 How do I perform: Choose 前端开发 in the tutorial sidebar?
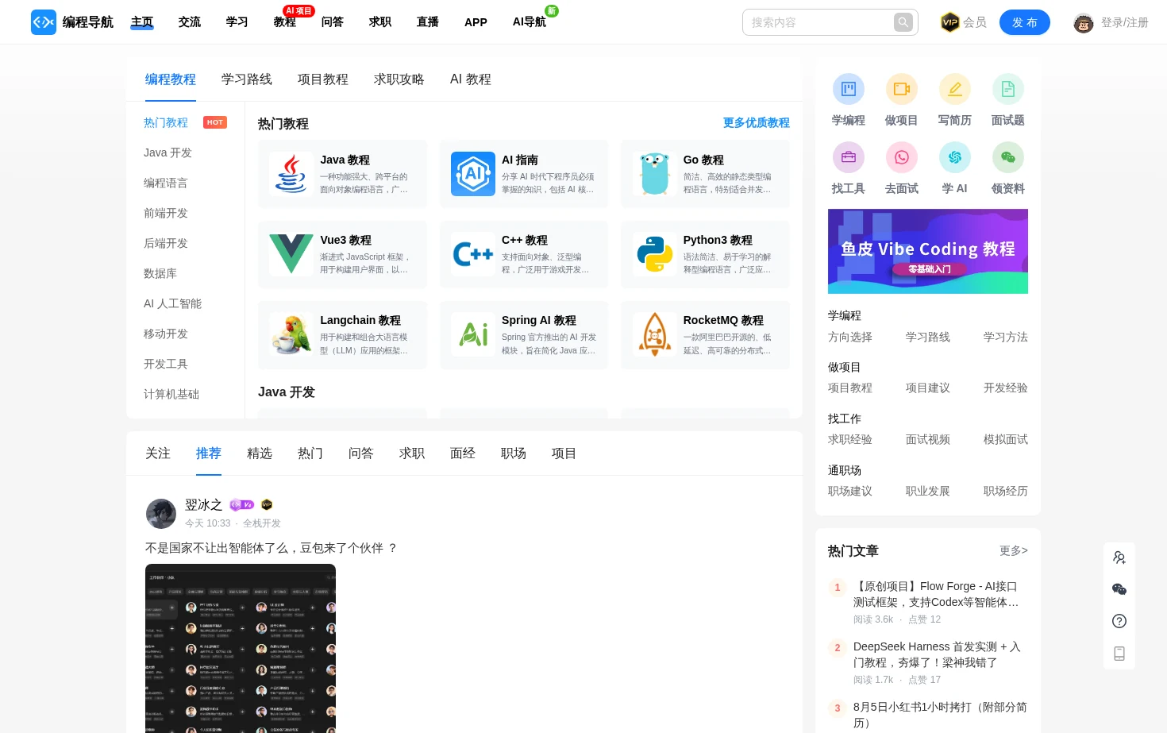166,213
